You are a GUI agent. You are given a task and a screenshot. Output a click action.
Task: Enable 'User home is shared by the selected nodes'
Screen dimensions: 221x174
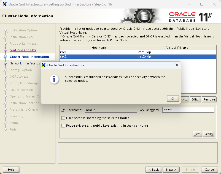[63, 118]
